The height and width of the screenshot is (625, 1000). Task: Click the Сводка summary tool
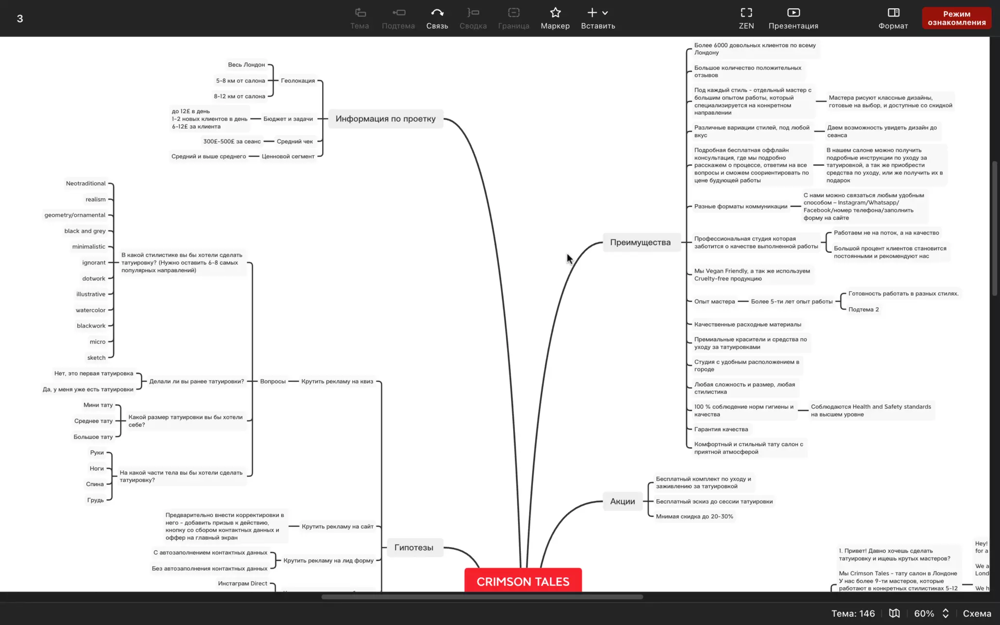tap(473, 13)
